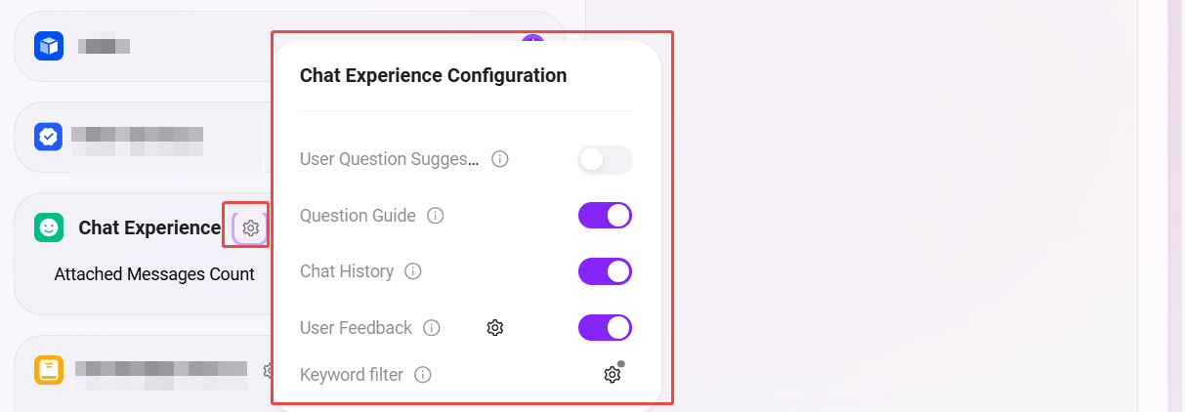Show info for User Question Suggestions
The image size is (1185, 412).
coord(500,158)
